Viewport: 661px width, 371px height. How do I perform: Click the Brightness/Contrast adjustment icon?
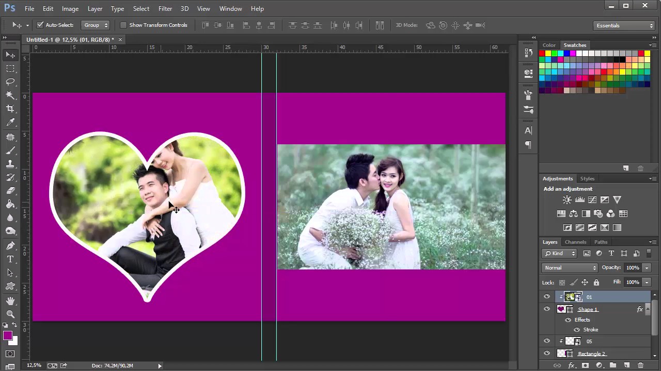pyautogui.click(x=567, y=200)
